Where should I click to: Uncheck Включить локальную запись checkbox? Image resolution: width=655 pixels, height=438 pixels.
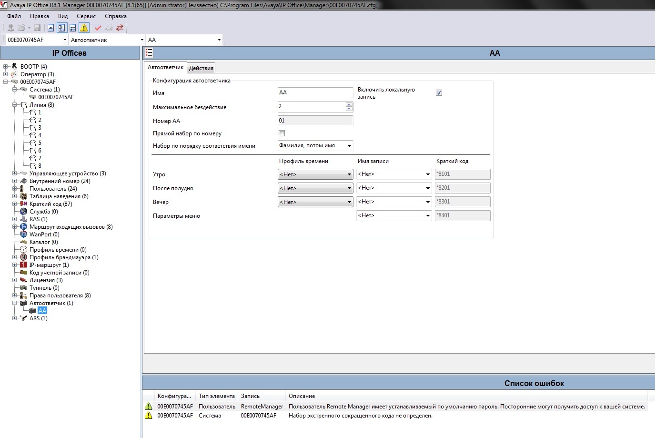[439, 93]
